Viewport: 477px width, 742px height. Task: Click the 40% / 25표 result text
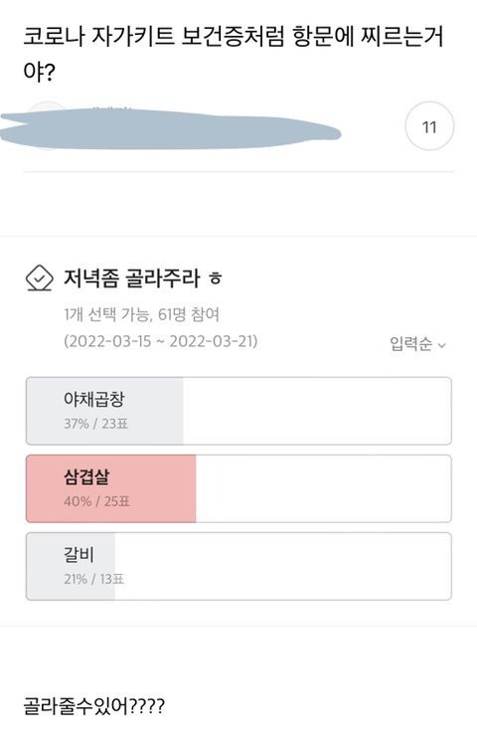[x=97, y=501]
